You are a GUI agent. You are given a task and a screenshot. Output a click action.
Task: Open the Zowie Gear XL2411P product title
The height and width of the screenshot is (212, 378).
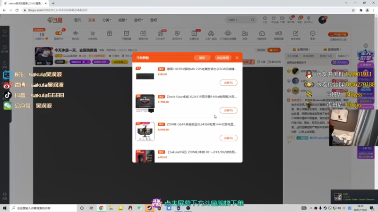click(x=202, y=97)
